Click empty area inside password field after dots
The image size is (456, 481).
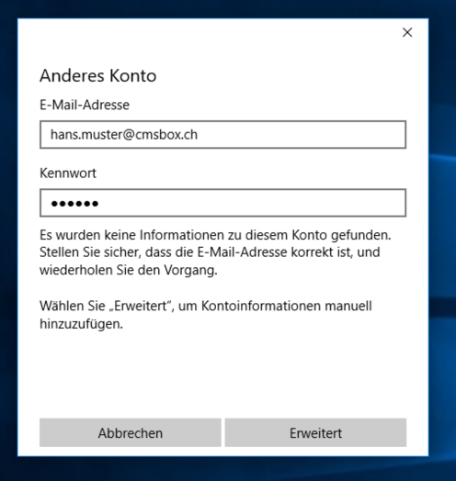click(252, 203)
